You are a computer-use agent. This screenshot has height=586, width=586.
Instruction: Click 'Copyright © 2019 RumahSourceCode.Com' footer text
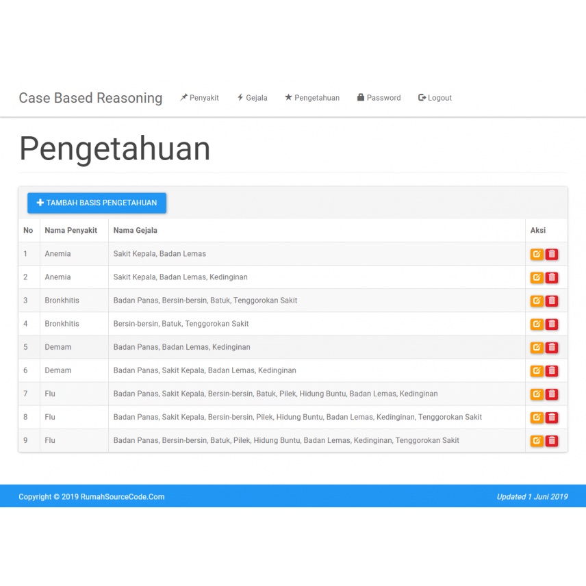(x=92, y=497)
